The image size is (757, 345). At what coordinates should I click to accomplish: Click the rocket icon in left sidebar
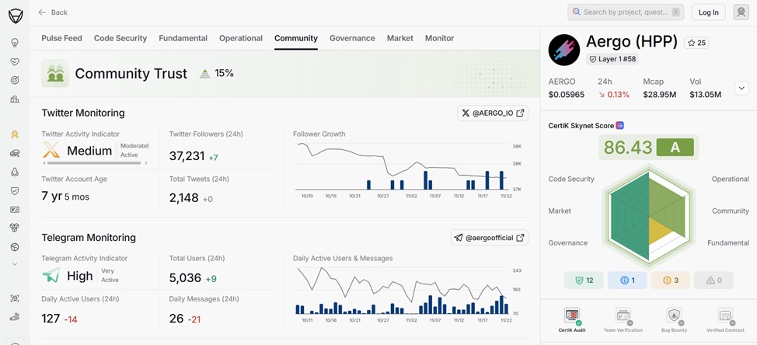point(15,172)
